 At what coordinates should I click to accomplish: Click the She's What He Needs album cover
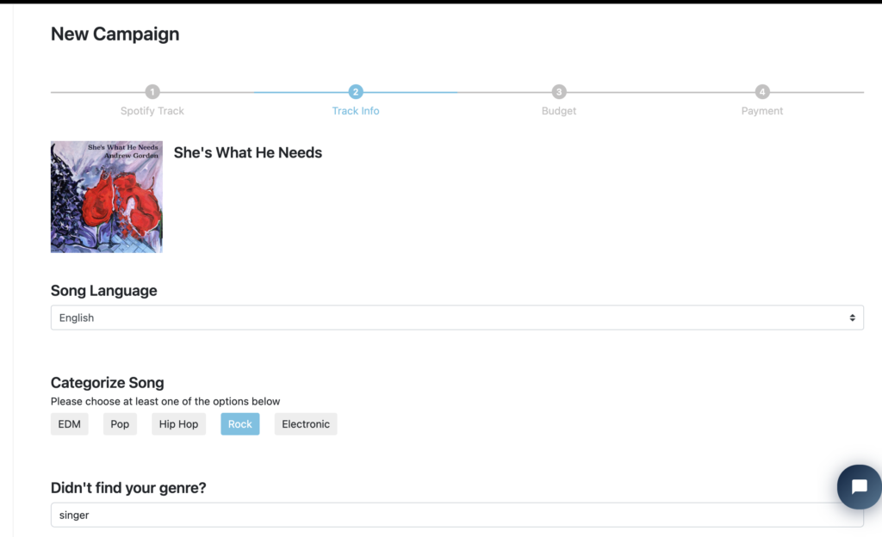107,196
